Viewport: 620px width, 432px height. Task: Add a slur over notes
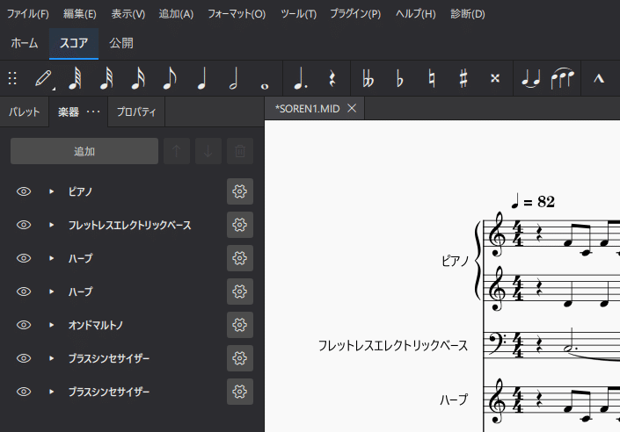pyautogui.click(x=562, y=78)
